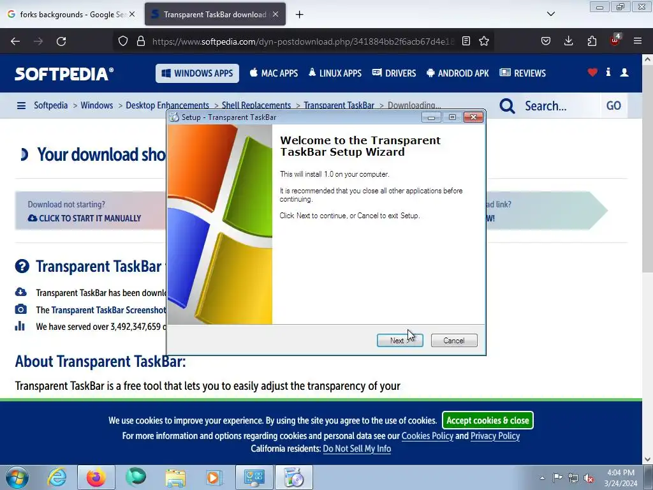
Task: Show hidden system tray icons
Action: click(x=542, y=478)
